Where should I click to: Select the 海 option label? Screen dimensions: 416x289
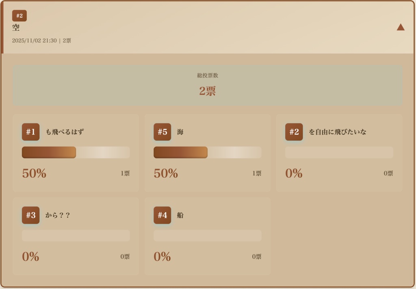point(180,132)
